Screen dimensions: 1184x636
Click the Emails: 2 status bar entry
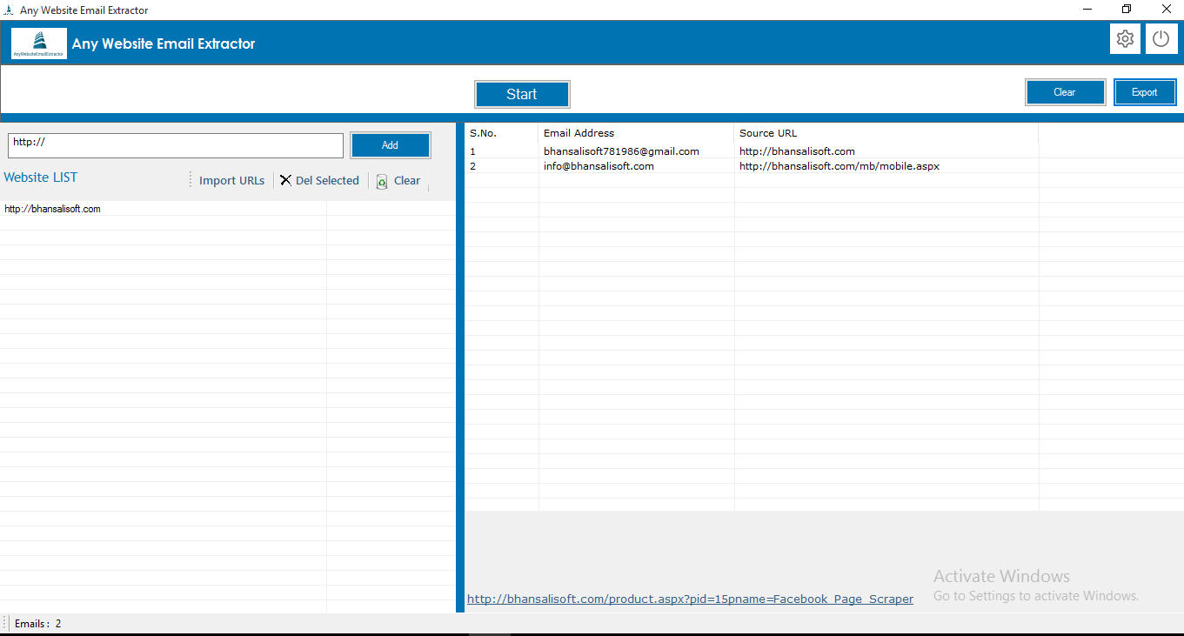[x=37, y=624]
